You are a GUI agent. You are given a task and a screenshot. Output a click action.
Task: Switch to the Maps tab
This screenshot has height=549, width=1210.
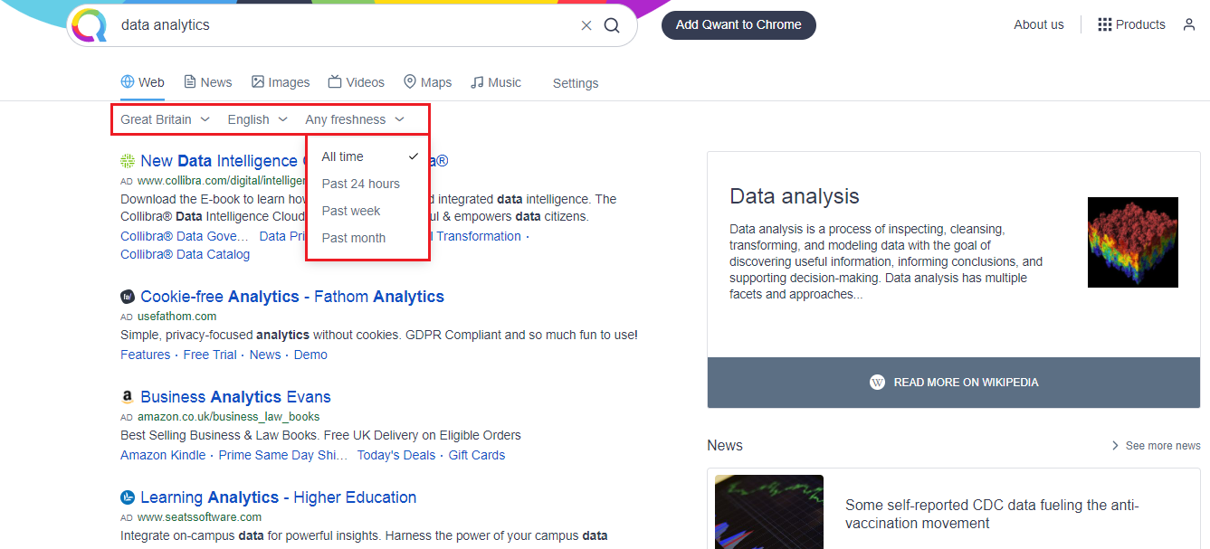coord(427,82)
